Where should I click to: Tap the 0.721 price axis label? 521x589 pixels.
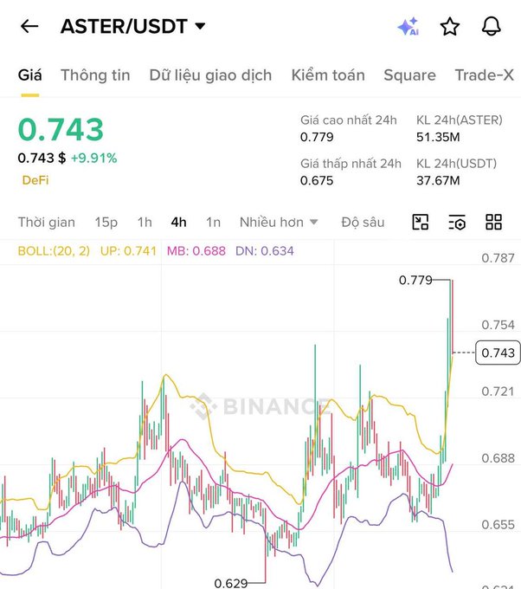498,392
